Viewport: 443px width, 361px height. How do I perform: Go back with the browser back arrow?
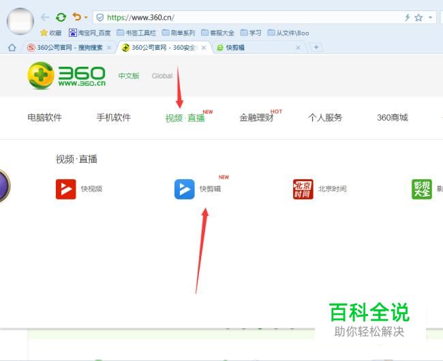[x=45, y=18]
